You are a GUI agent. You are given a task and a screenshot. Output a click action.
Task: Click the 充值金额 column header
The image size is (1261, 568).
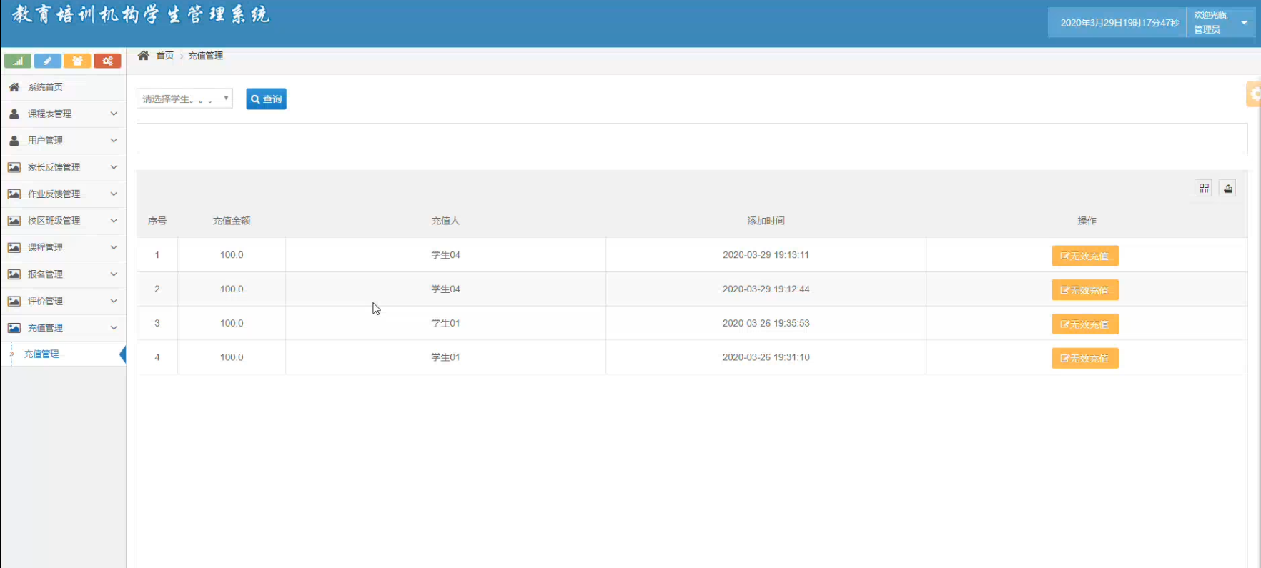coord(232,221)
